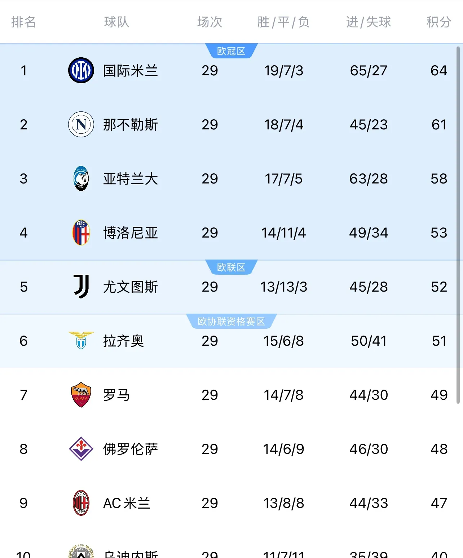Select the Napoli club badge
463x558 pixels.
tap(81, 125)
